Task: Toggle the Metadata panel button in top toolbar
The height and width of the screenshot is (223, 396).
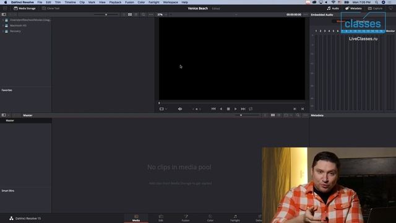Action: click(x=353, y=8)
